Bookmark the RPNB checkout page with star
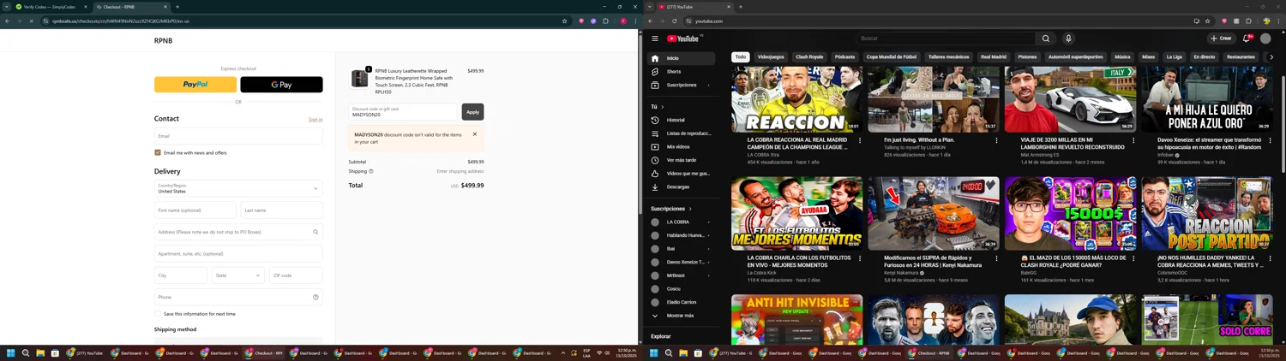 564,21
